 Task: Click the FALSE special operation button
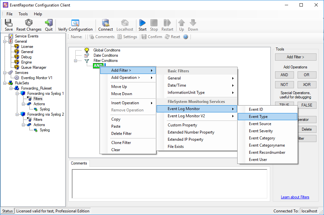click(307, 105)
